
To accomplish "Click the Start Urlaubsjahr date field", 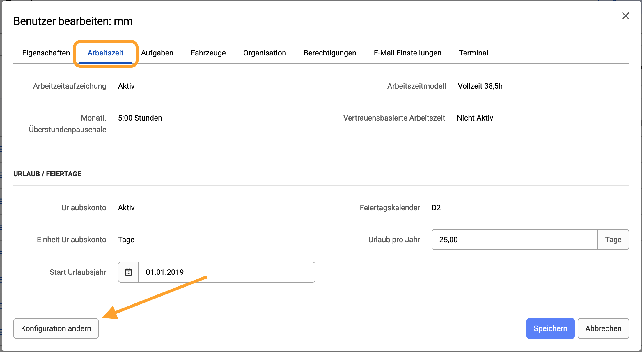I will point(227,272).
